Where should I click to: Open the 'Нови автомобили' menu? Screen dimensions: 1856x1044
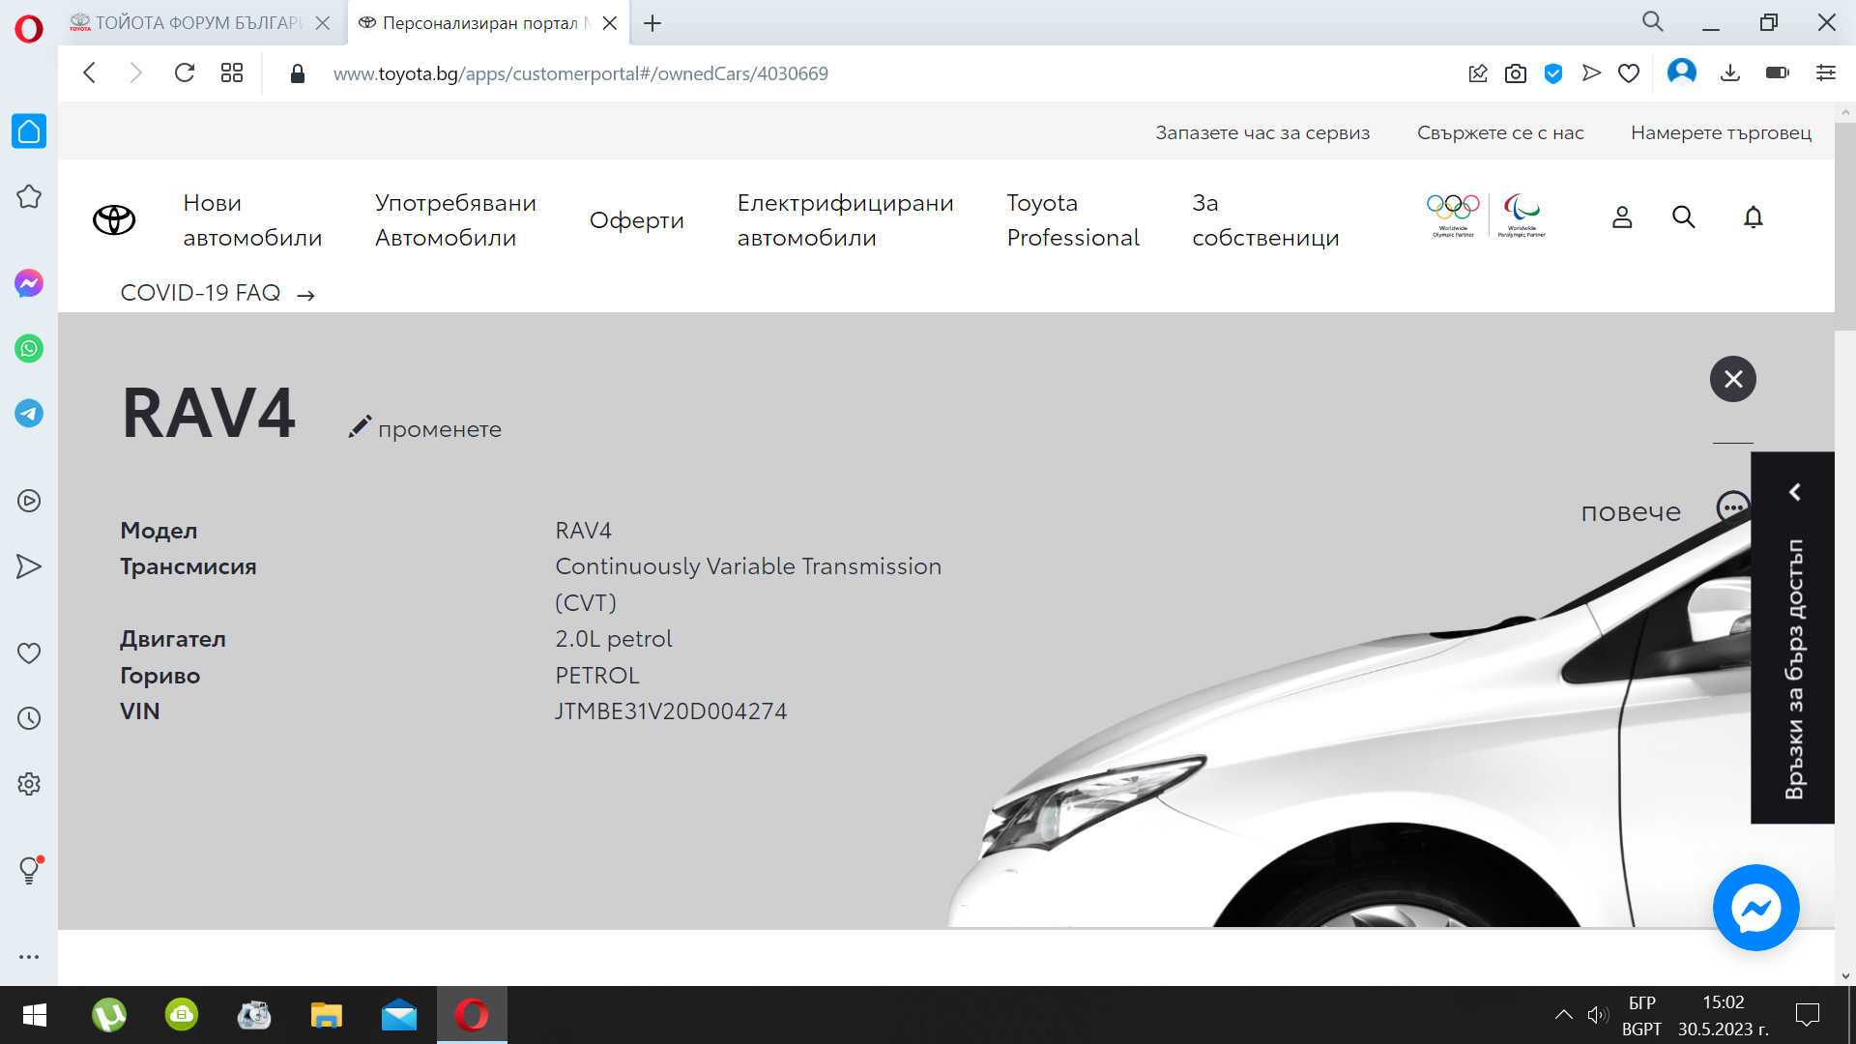(x=252, y=219)
